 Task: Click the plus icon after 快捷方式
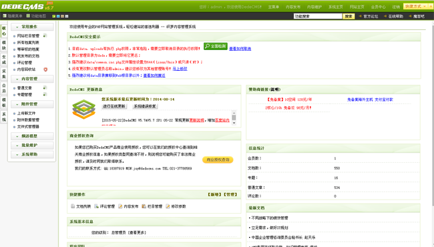431,6
